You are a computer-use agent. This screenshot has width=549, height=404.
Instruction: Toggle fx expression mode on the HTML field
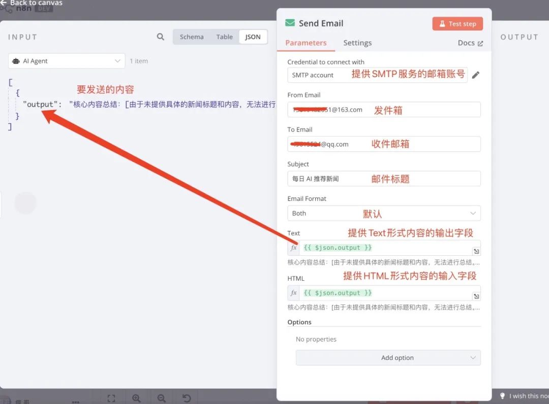pyautogui.click(x=293, y=292)
